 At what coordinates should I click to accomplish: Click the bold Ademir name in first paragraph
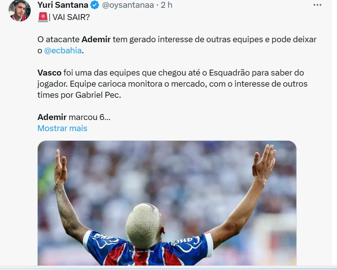96,39
